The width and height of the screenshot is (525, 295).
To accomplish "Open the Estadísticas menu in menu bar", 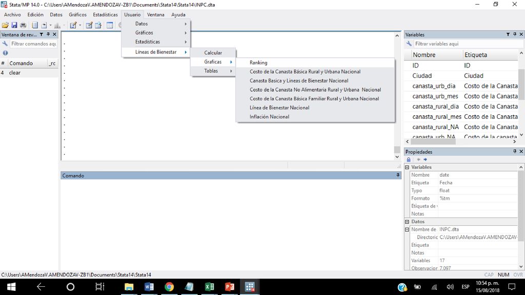I will pyautogui.click(x=106, y=15).
